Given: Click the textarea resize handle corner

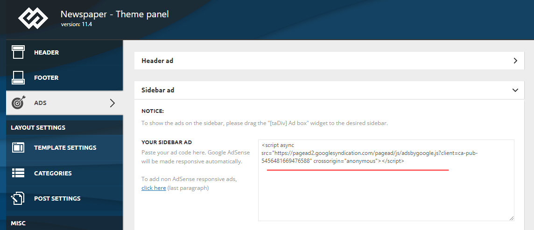Looking at the screenshot, I should pyautogui.click(x=512, y=218).
